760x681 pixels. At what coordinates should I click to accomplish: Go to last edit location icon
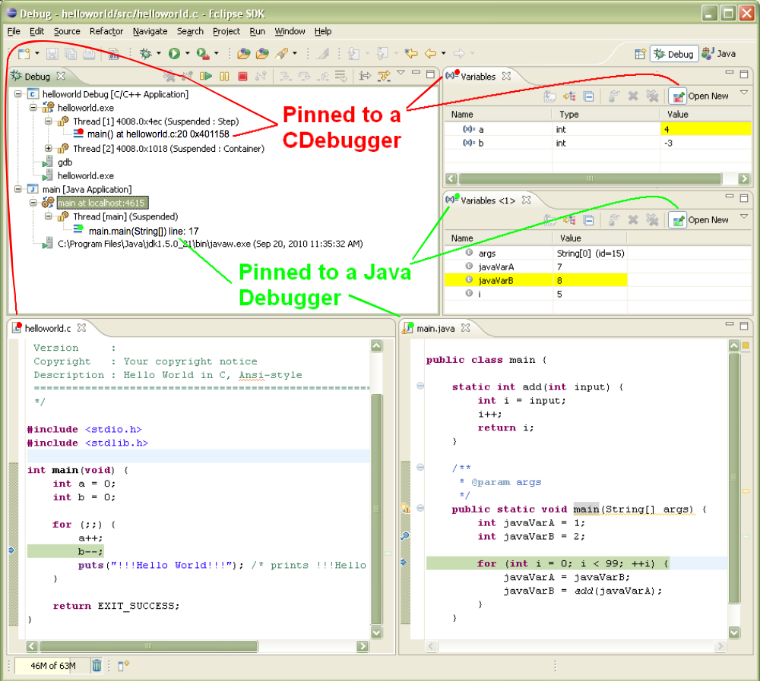411,53
